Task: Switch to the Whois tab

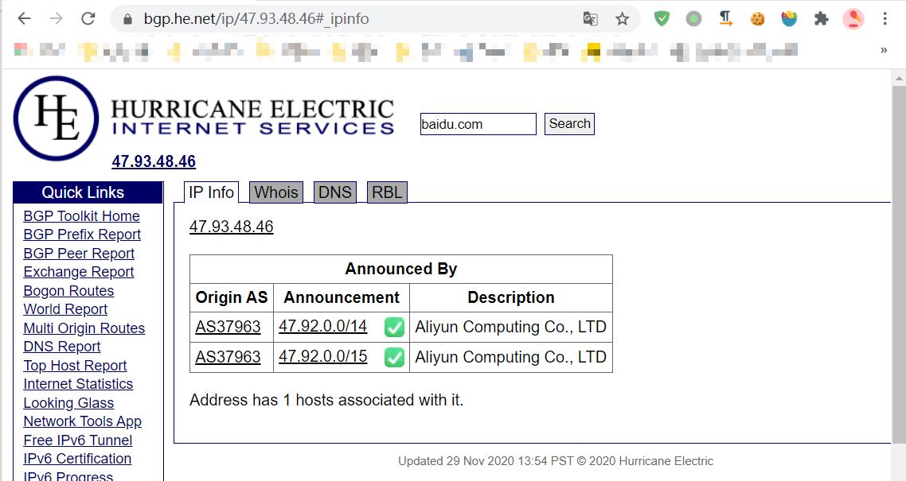Action: tap(276, 192)
